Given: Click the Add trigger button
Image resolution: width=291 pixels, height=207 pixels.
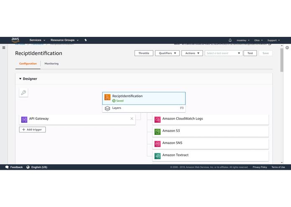Looking at the screenshot, I should click(x=32, y=129).
